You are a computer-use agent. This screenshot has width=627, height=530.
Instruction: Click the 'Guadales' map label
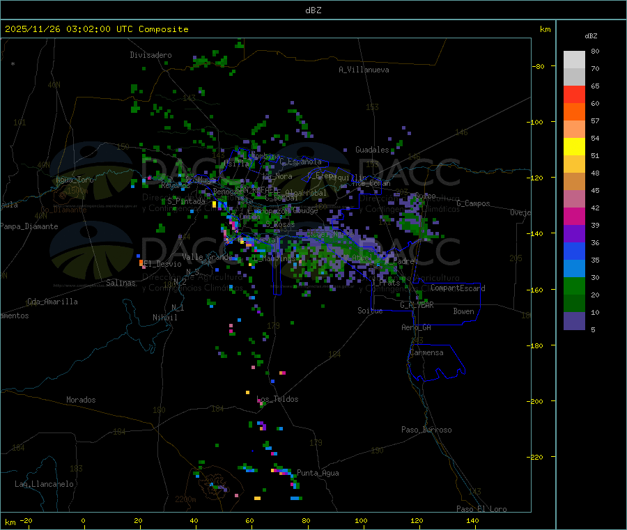(x=372, y=150)
